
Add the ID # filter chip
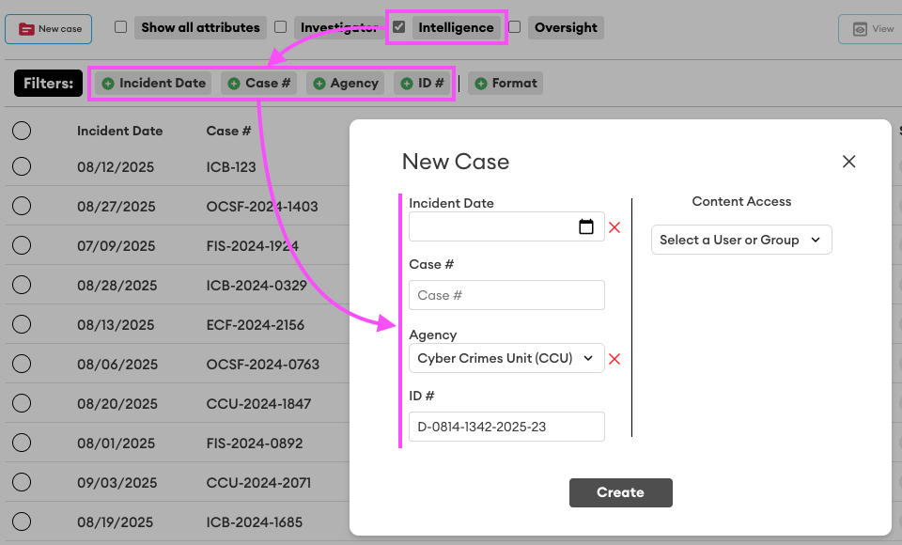(422, 83)
